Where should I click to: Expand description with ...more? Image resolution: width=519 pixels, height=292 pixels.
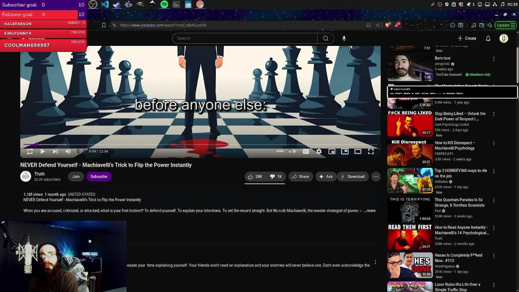click(x=369, y=210)
